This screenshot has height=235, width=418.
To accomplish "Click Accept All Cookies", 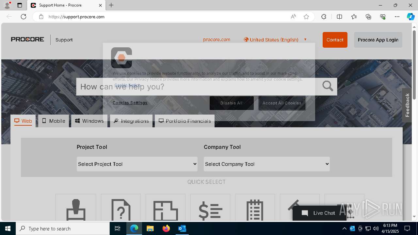I will pos(282,103).
